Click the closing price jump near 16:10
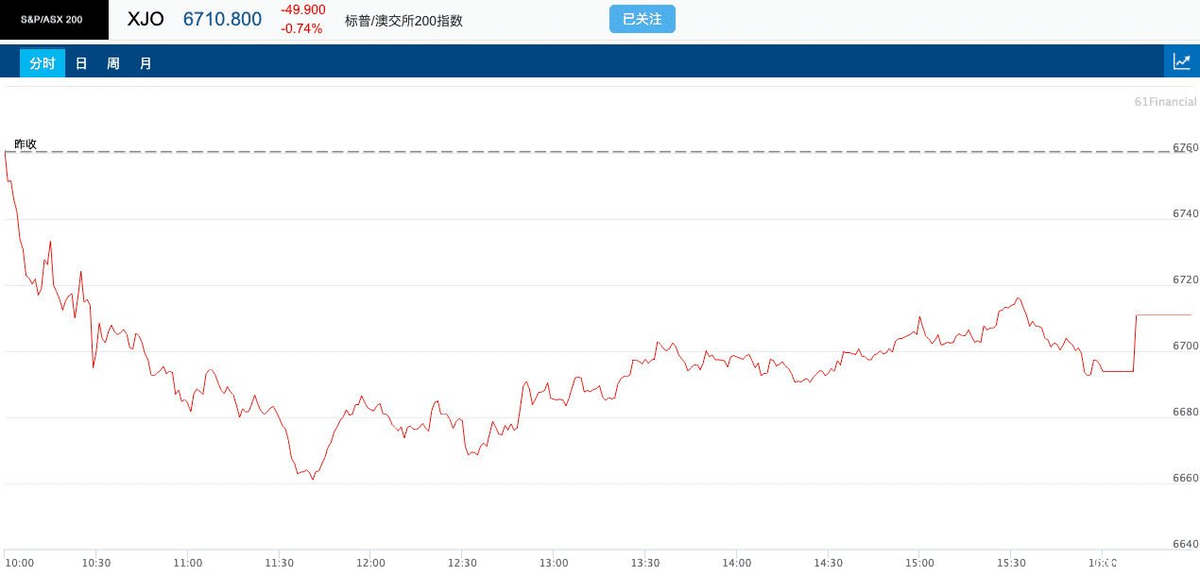The height and width of the screenshot is (576, 1200). 1135,343
